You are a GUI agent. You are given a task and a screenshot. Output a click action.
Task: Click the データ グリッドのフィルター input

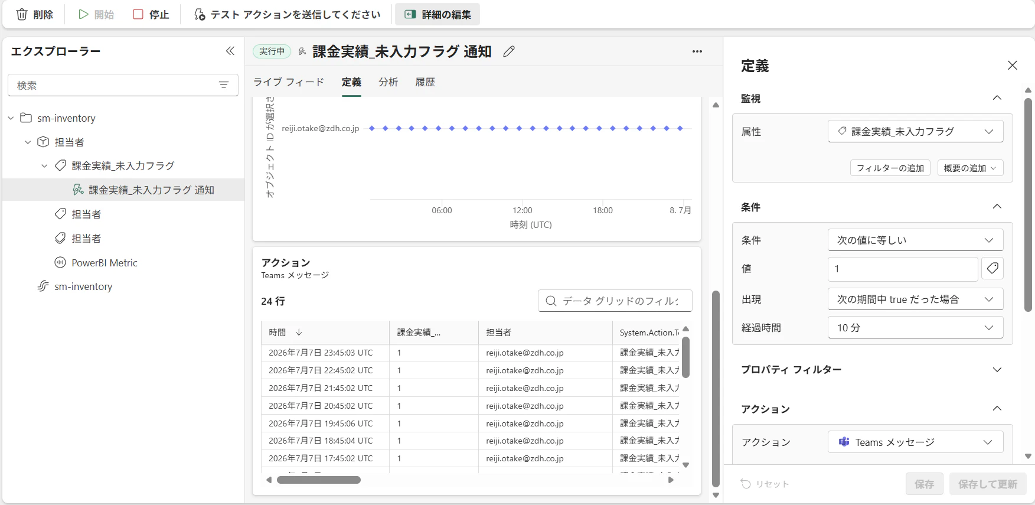pos(615,301)
